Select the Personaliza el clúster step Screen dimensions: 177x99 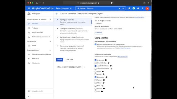pyautogui.click(x=72, y=40)
